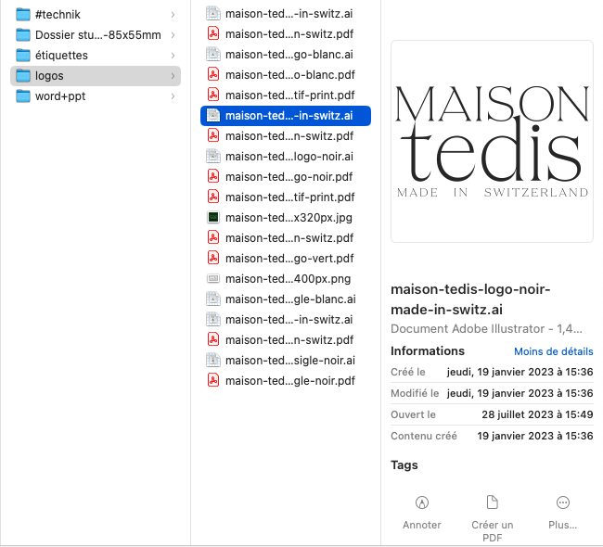Click the Tags heading

404,465
